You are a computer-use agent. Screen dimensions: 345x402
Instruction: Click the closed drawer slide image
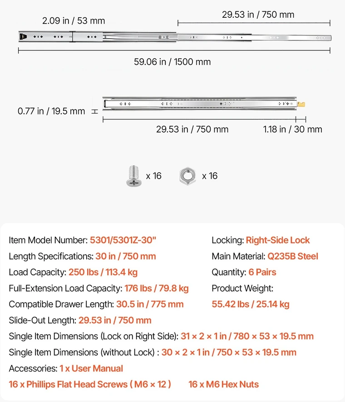[x=204, y=104]
